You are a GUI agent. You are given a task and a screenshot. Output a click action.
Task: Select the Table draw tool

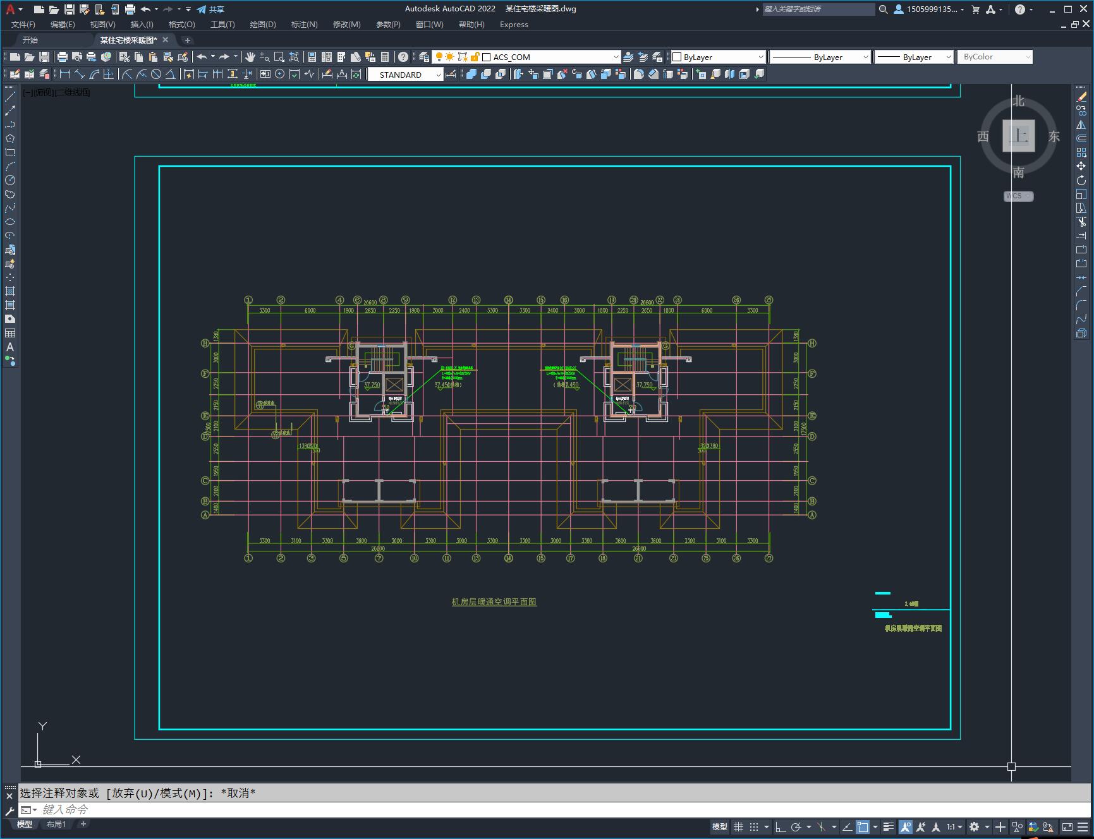[10, 333]
